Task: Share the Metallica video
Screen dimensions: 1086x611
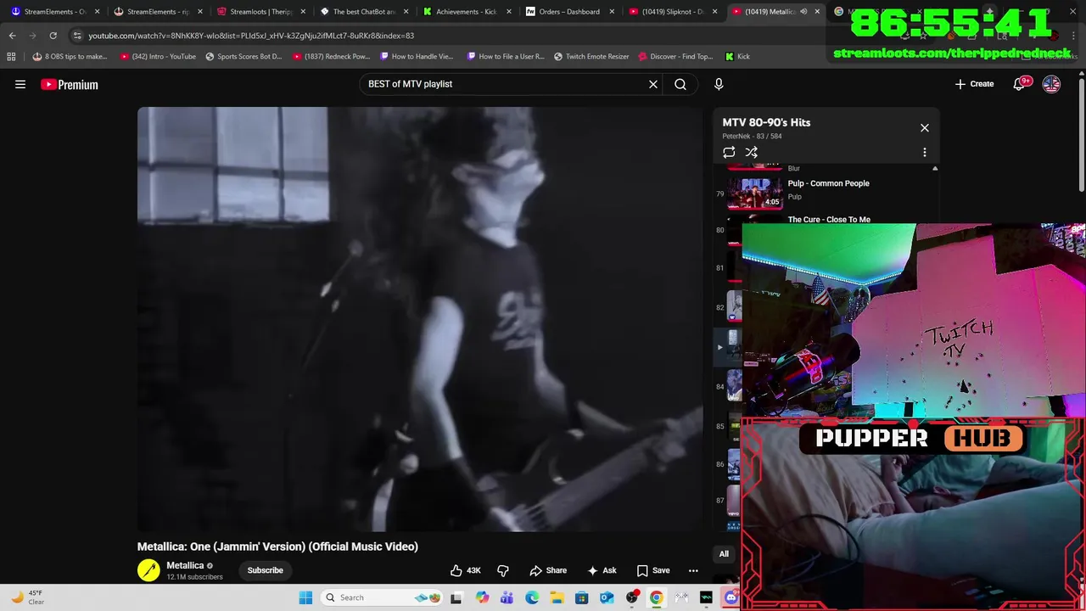Action: click(548, 570)
